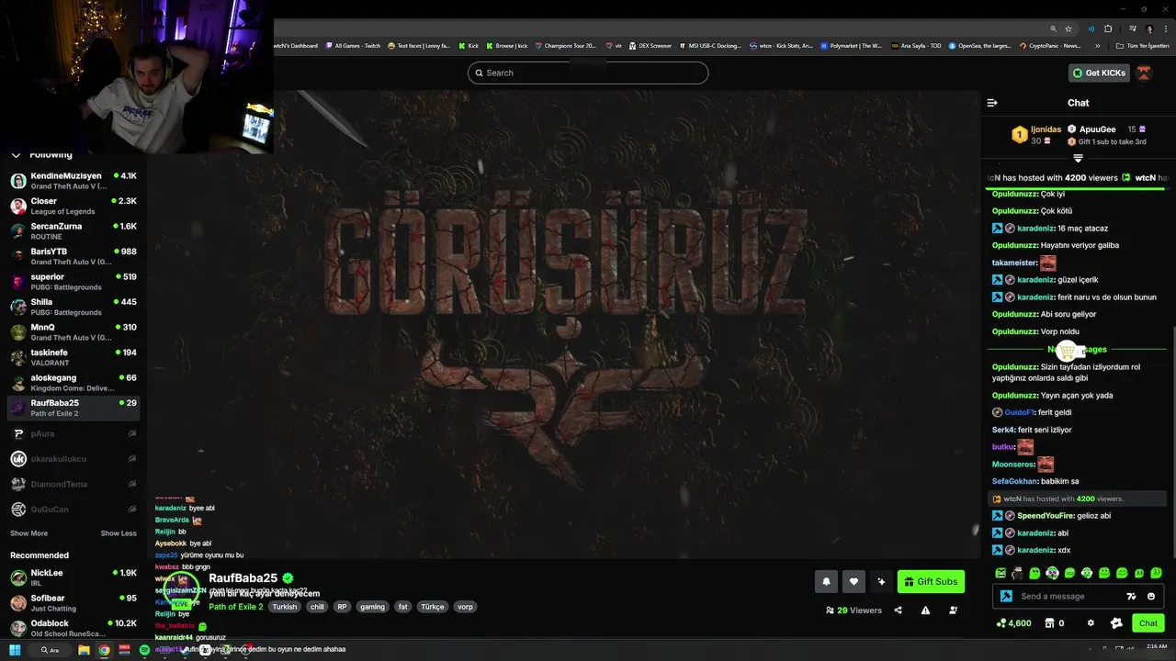This screenshot has height=661, width=1176.
Task: Click the Turkish tag
Action: [285, 607]
